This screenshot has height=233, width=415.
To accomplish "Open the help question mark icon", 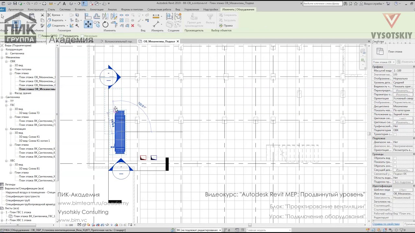I will pos(396,4).
